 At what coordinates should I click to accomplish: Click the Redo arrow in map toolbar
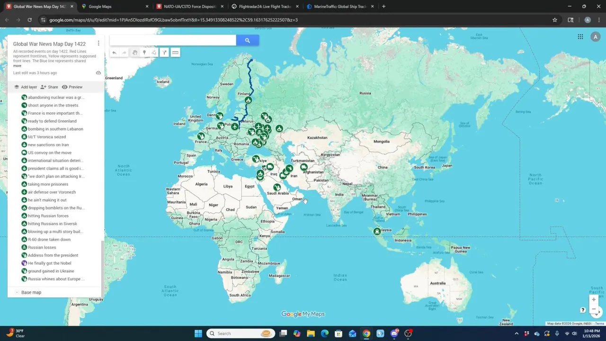coord(124,53)
